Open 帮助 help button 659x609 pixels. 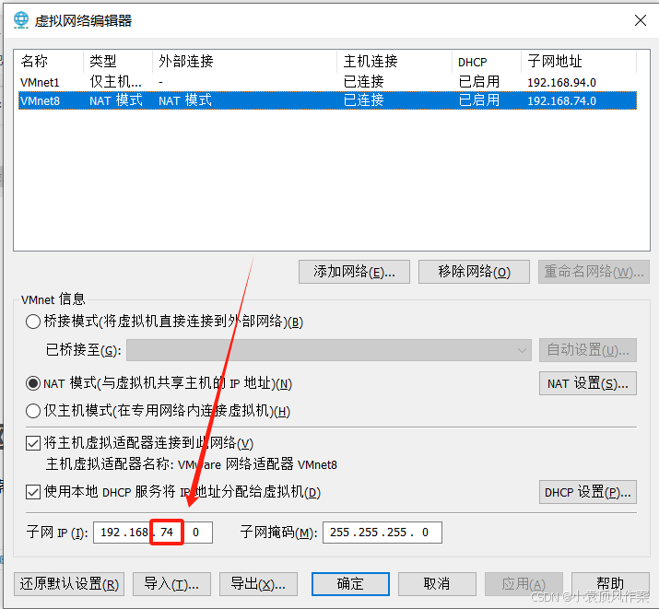click(610, 584)
